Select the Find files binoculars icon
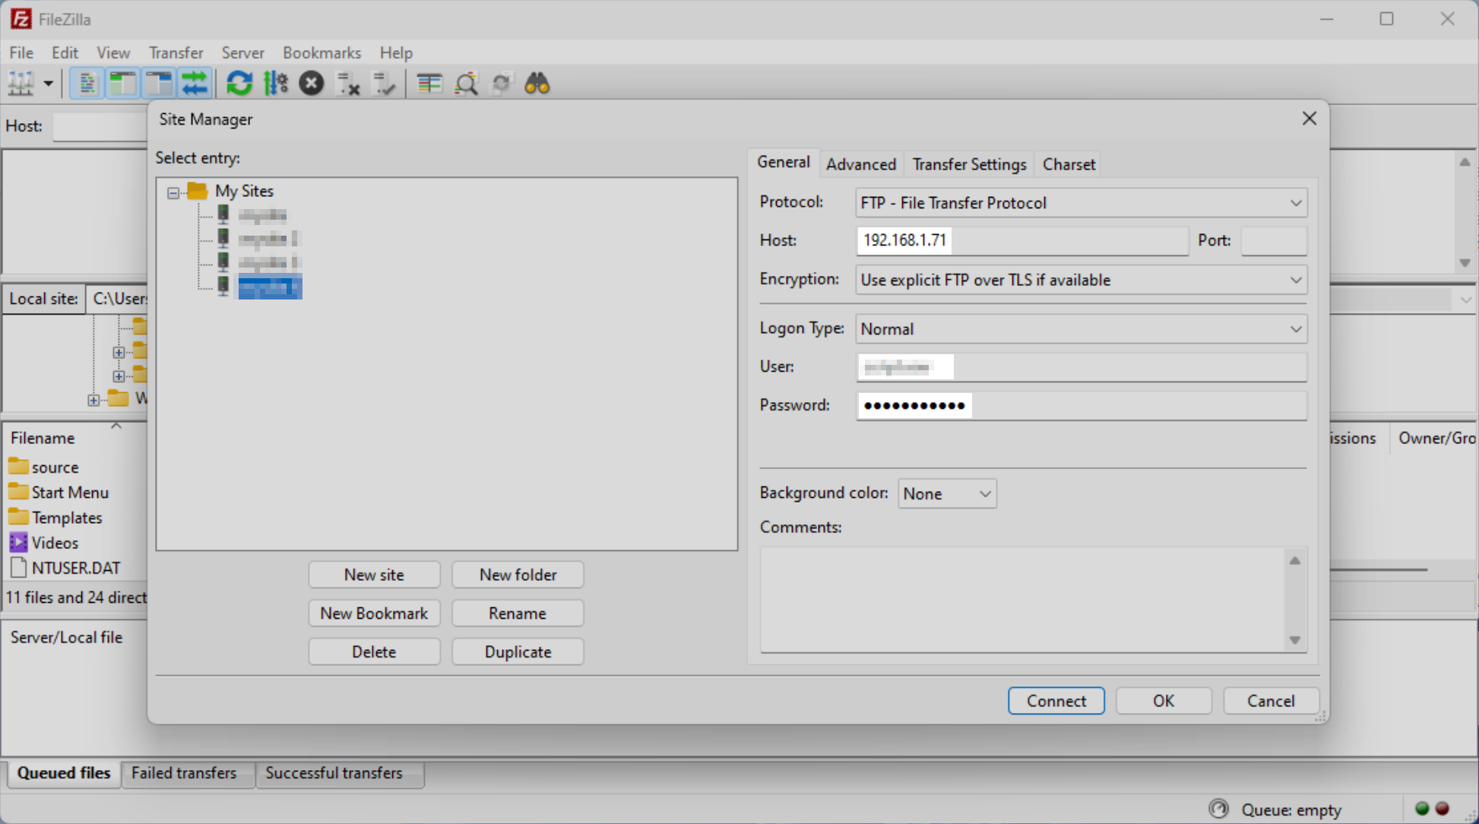 tap(537, 84)
